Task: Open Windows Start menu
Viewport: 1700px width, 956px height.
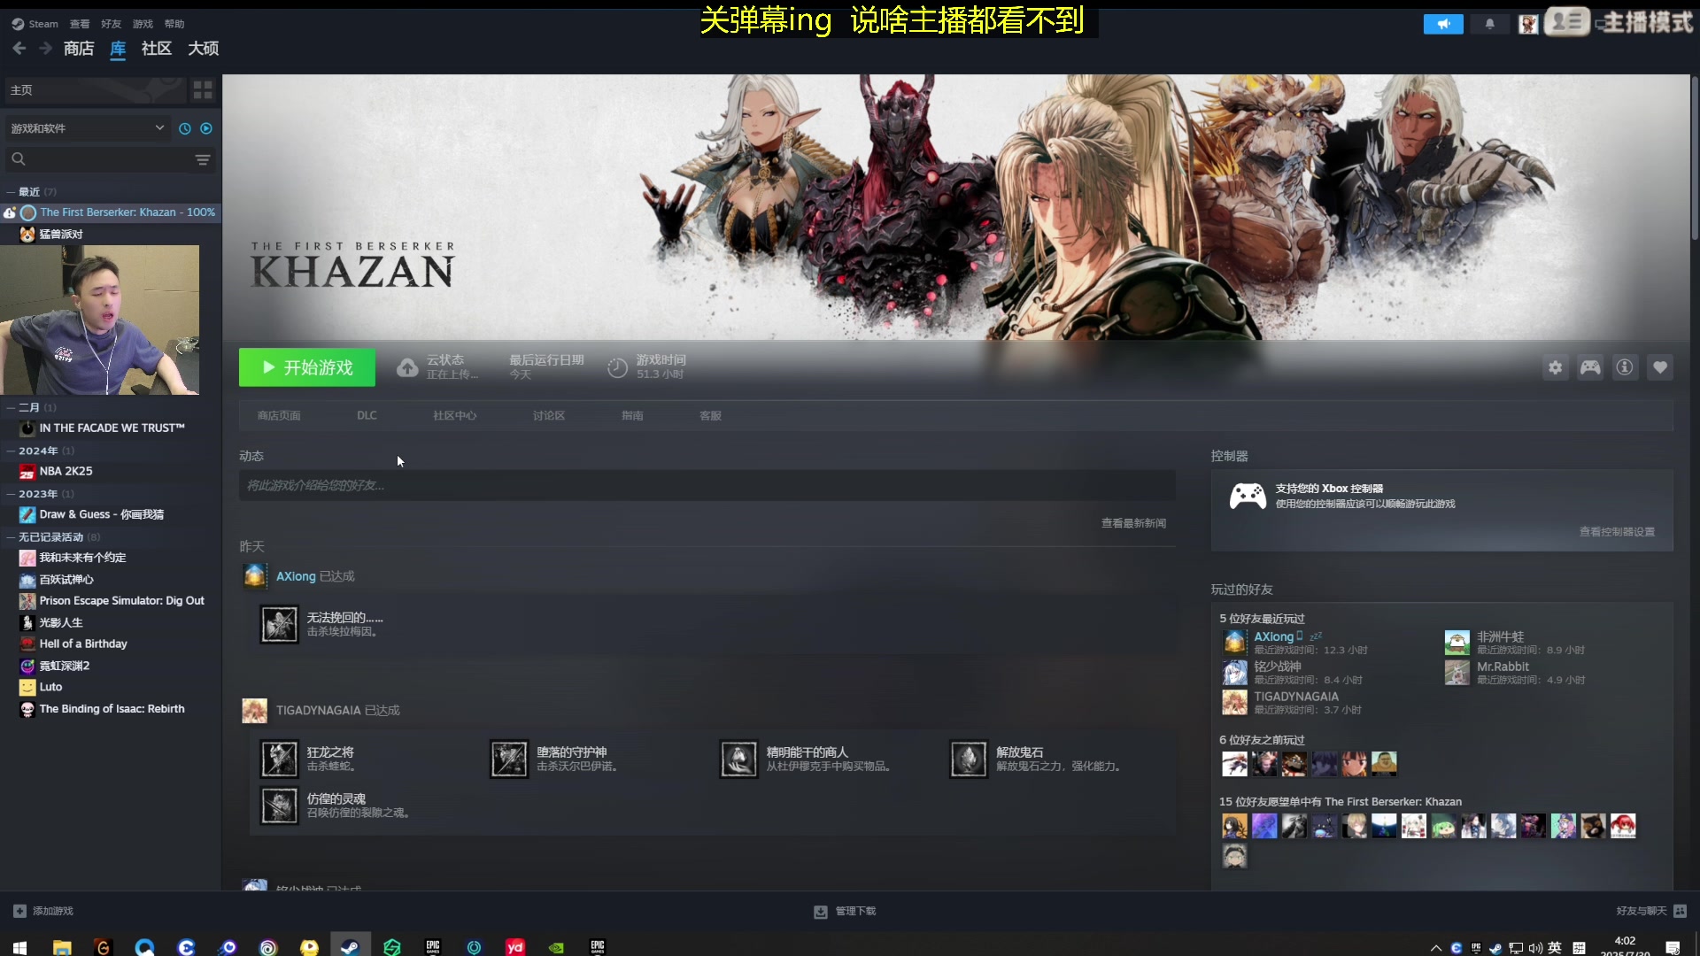Action: tap(19, 947)
